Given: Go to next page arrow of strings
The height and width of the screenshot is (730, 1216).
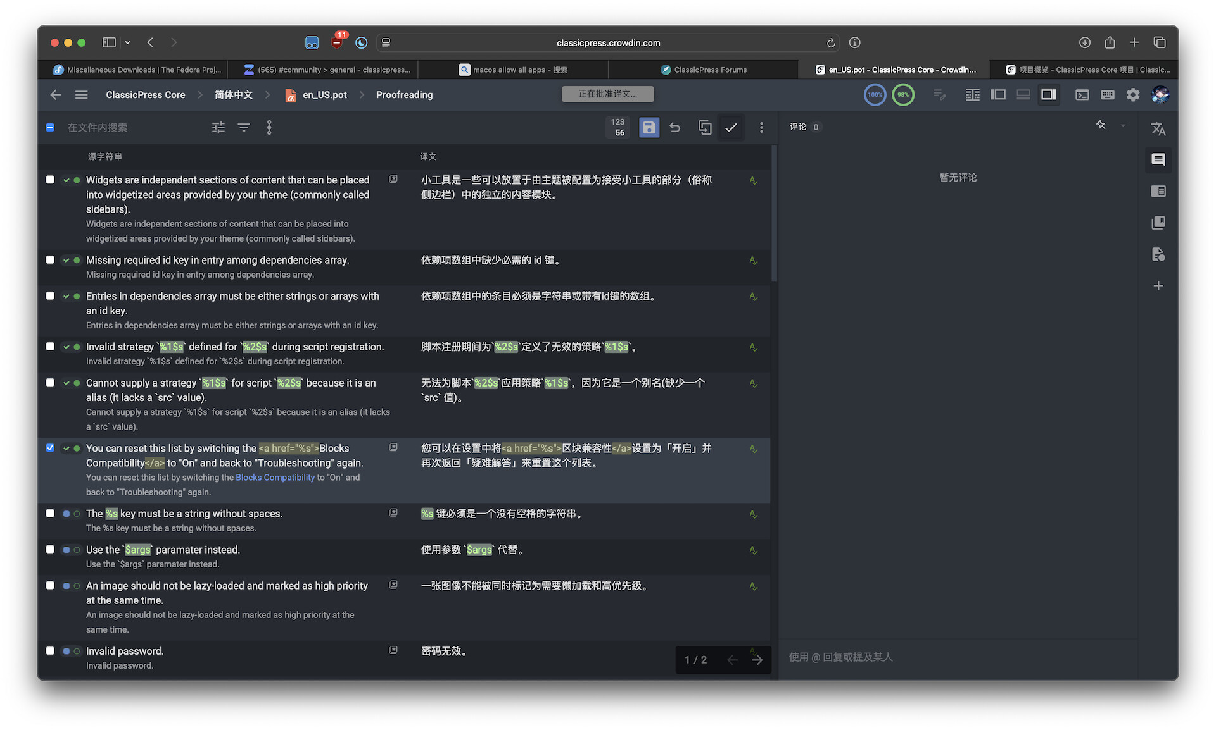Looking at the screenshot, I should click(x=757, y=660).
